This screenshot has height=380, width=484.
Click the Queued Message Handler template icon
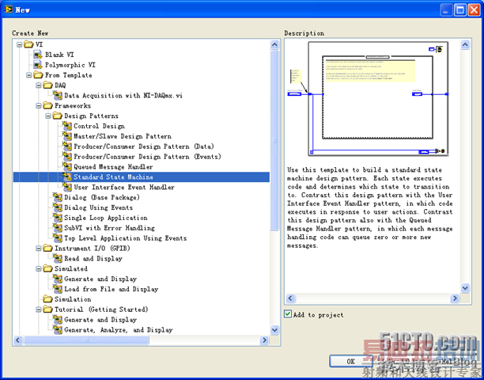tap(67, 166)
